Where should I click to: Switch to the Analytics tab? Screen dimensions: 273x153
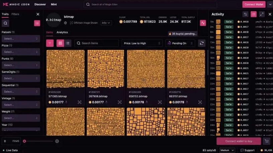point(62,32)
